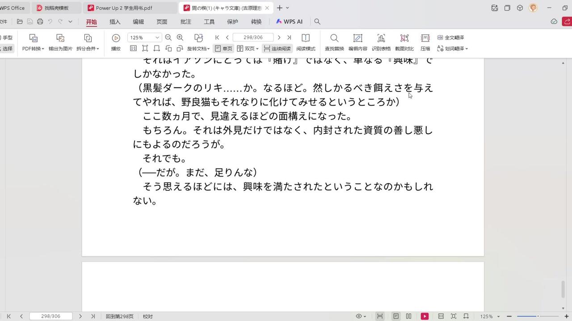Viewport: 572px width, 321px height.
Task: Click the 校对 proofread button
Action: coord(148,316)
